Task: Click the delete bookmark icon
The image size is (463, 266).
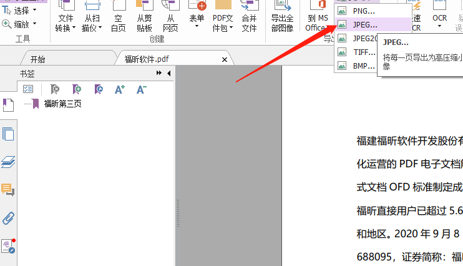Action: (x=55, y=89)
